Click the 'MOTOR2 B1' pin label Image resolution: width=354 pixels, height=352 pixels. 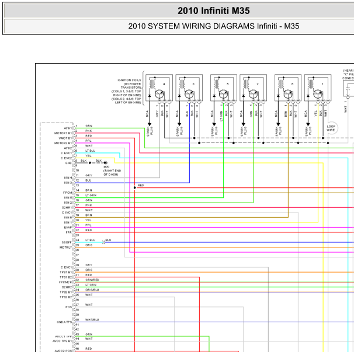[63, 143]
